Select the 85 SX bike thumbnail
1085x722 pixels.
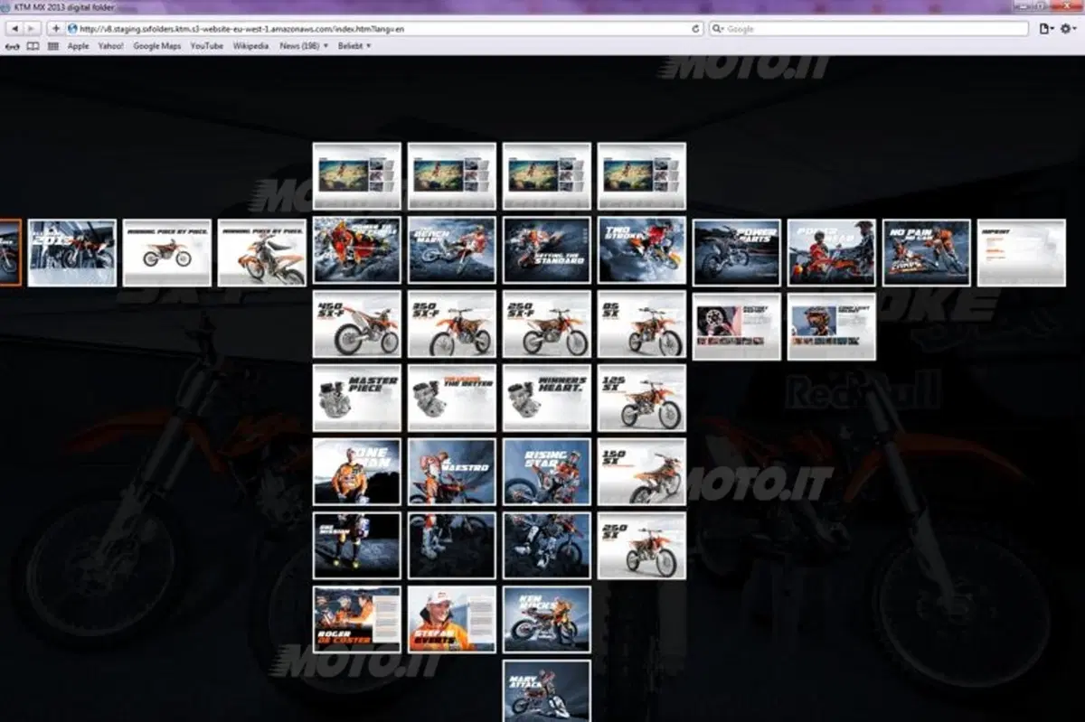(x=642, y=324)
